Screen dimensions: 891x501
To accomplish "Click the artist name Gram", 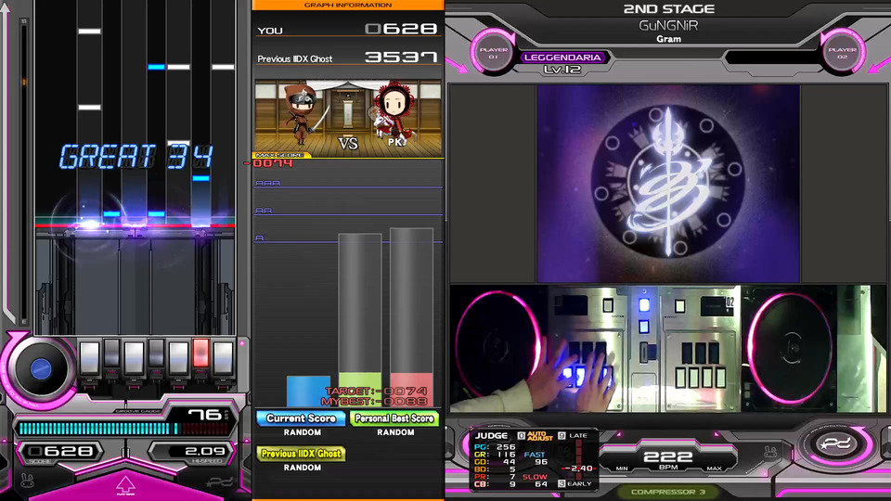I will tap(669, 39).
